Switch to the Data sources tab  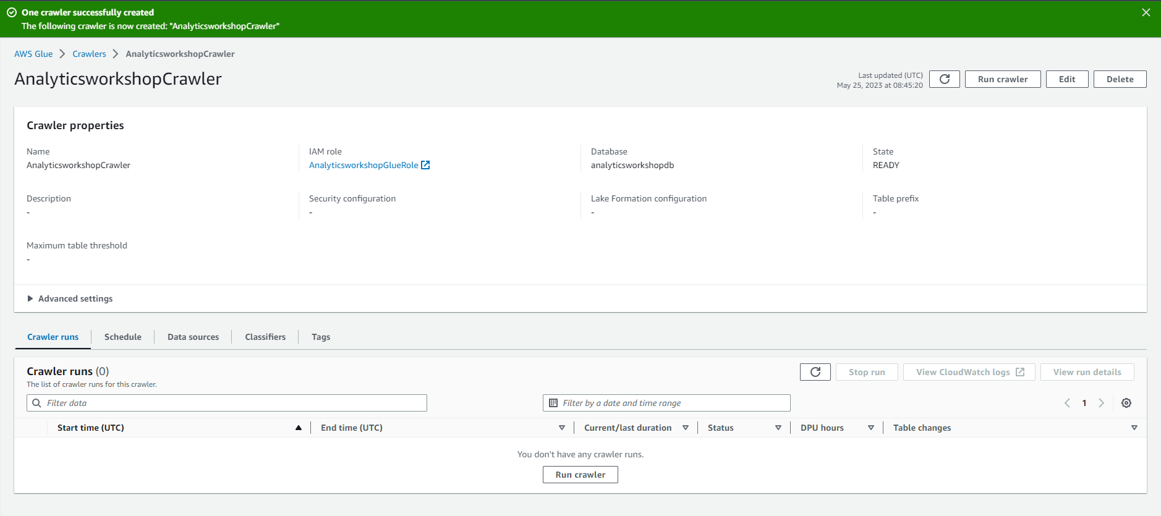point(193,337)
